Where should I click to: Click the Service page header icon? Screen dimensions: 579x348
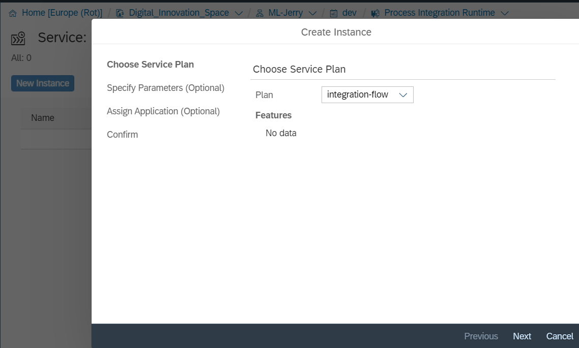(x=18, y=39)
